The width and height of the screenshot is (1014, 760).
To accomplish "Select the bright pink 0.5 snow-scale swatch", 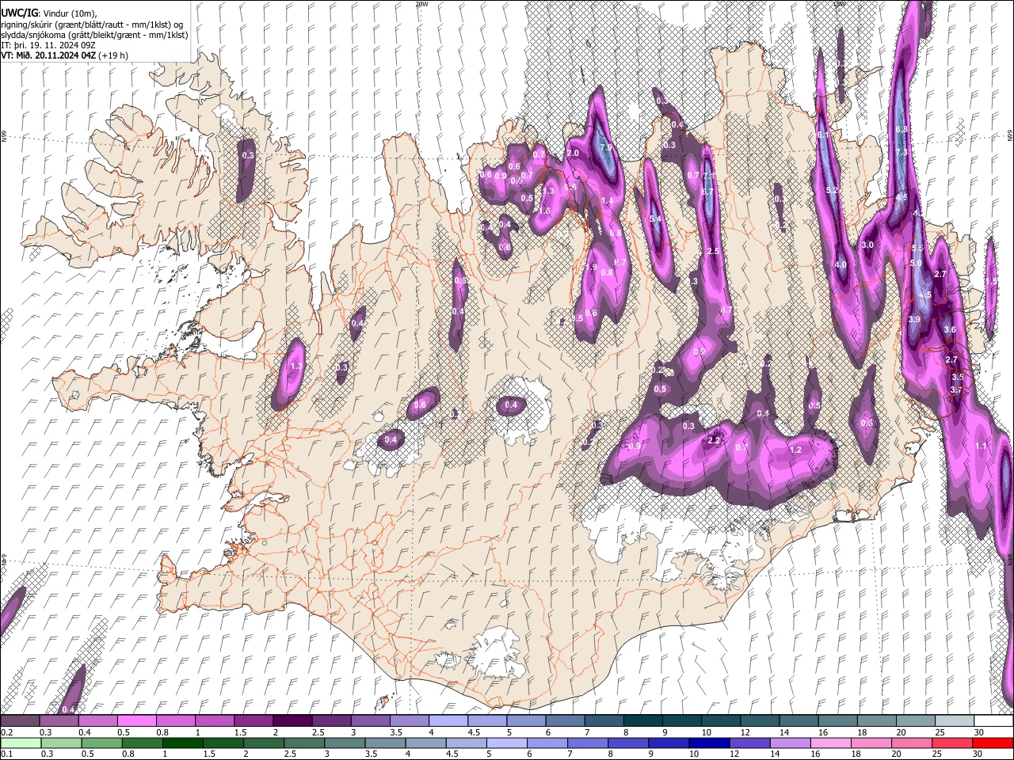I will coord(136,721).
